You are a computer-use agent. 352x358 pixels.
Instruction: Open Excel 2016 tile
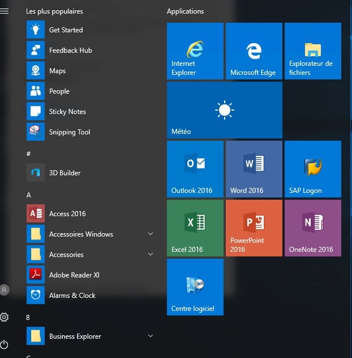195,228
